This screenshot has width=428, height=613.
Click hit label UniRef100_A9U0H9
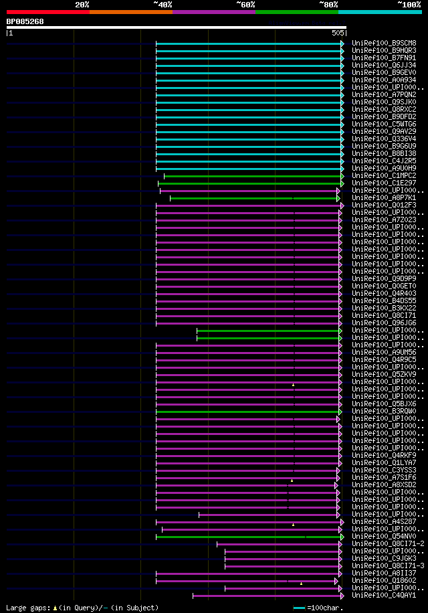click(384, 168)
